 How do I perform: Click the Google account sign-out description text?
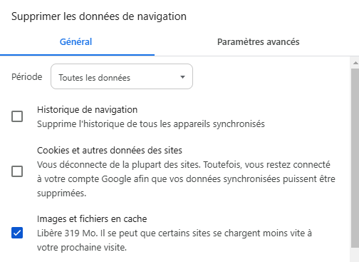pos(186,178)
